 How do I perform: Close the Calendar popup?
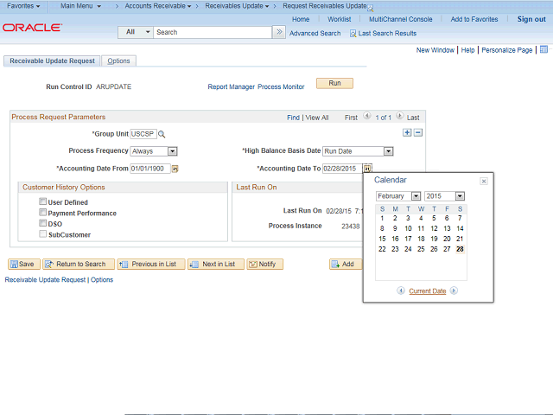484,181
